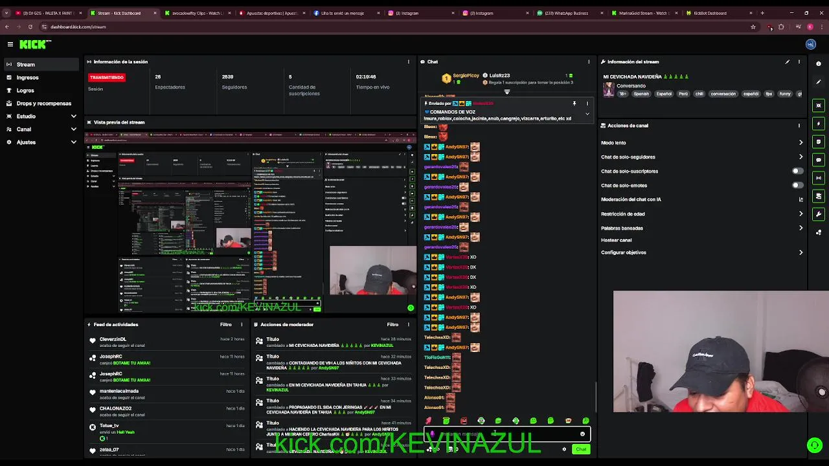Screen dimensions: 829x466
Task: Open AI chat moderation stats icon
Action: click(801, 199)
